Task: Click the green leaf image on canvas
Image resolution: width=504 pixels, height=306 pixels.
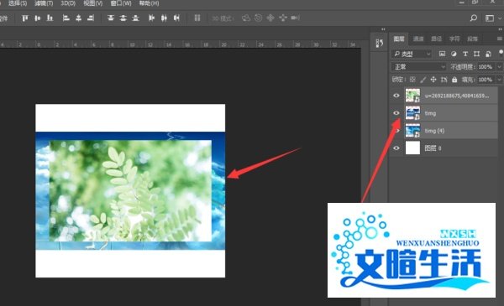Action: click(x=130, y=190)
